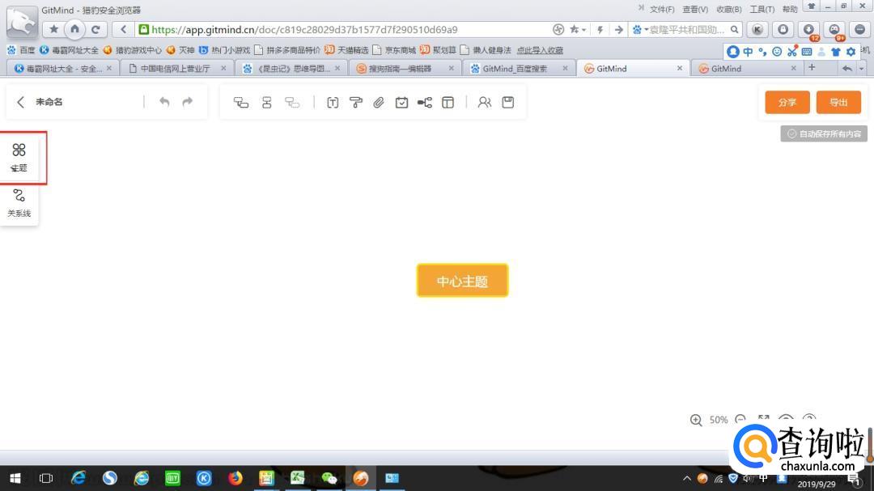Open the Windows Start menu
The height and width of the screenshot is (491, 874).
pyautogui.click(x=15, y=478)
